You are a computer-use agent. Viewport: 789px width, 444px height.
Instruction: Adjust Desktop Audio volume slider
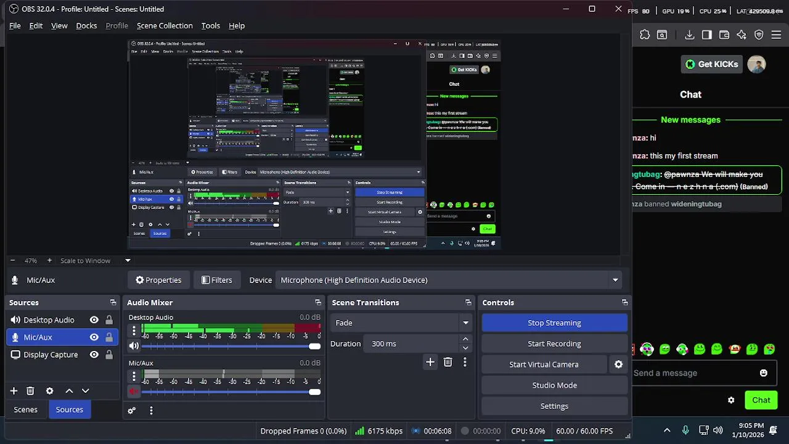[231, 346]
